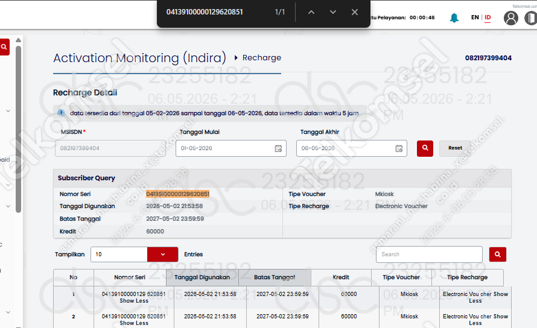Open the user profile avatar
The image size is (537, 328).
tap(510, 18)
